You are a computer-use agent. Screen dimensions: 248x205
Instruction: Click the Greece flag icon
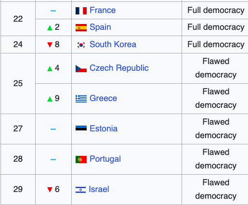pyautogui.click(x=81, y=99)
